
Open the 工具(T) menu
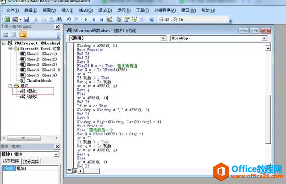(143, 10)
